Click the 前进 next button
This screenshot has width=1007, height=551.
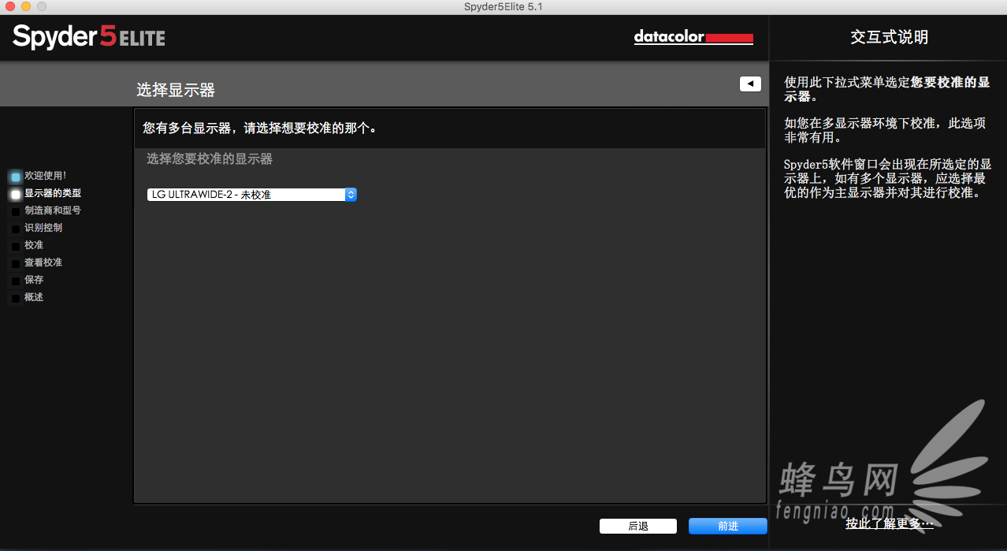(x=728, y=526)
